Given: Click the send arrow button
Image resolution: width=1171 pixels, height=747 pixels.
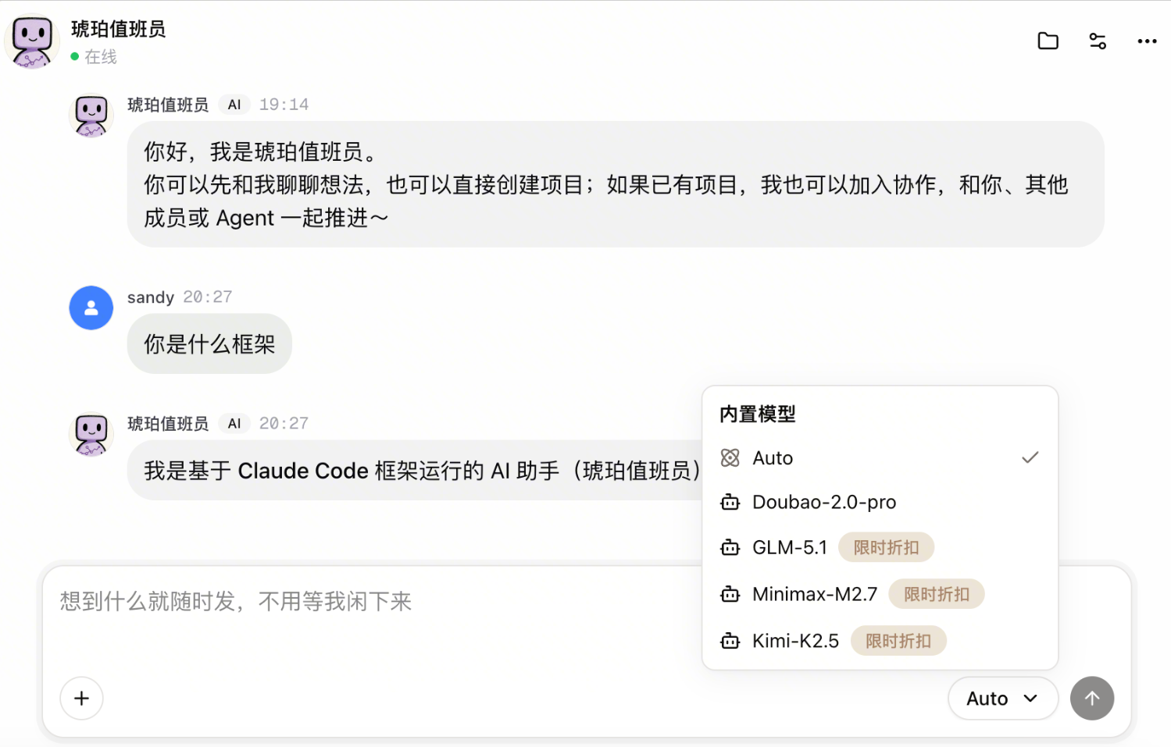Looking at the screenshot, I should [1092, 698].
